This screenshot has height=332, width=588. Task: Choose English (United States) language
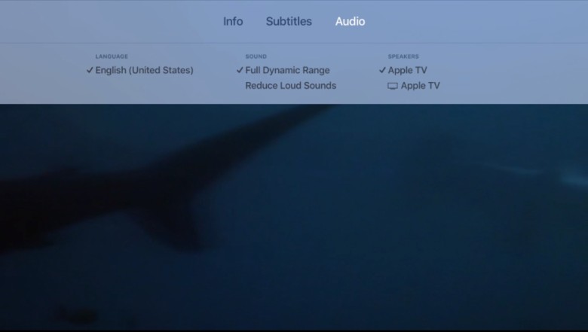pos(144,70)
